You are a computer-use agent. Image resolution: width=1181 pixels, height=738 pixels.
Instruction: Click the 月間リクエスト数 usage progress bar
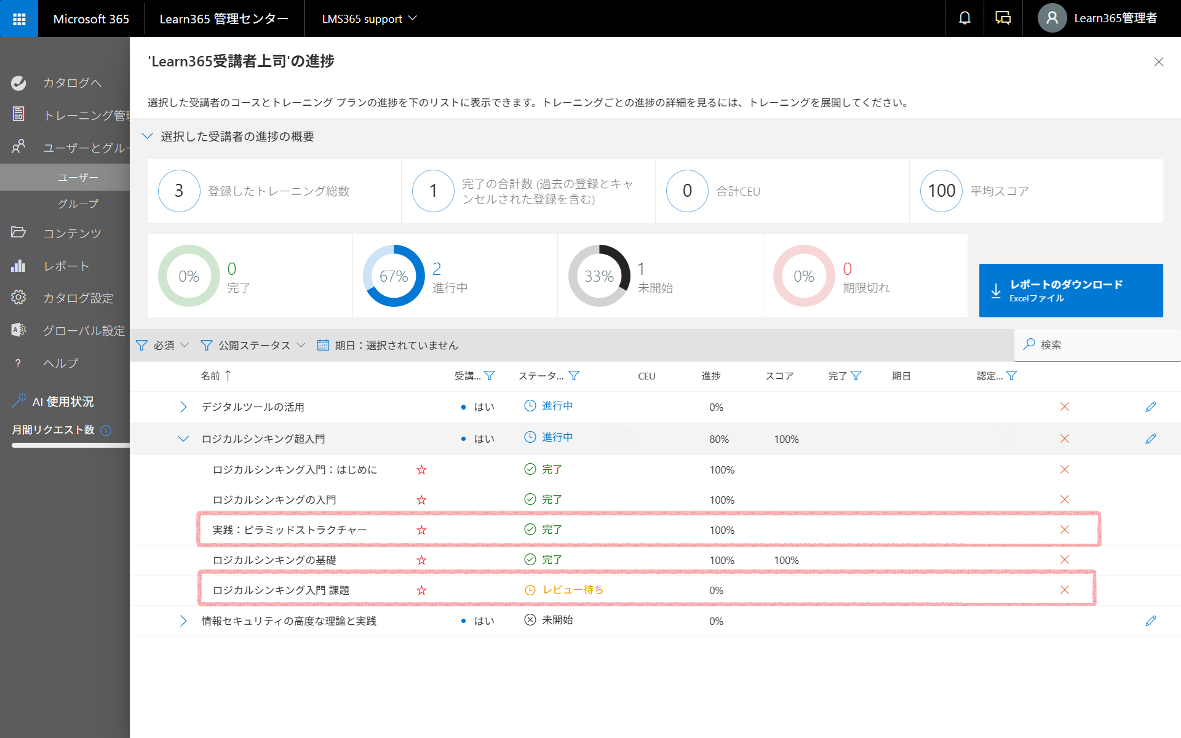(71, 445)
